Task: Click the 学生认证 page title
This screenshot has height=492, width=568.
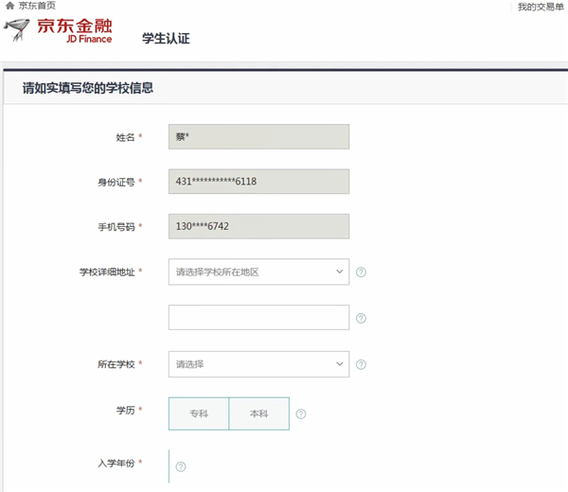Action: coord(166,38)
